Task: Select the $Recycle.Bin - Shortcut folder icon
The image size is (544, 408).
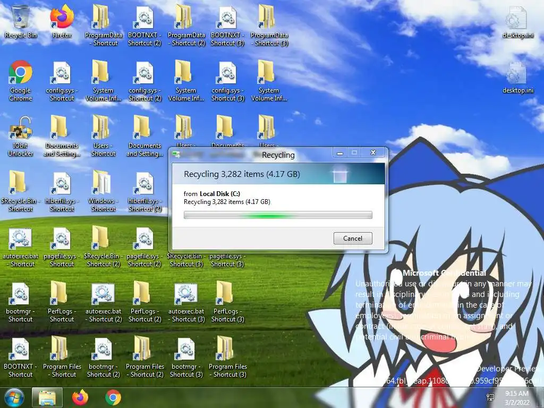Action: coord(21,192)
